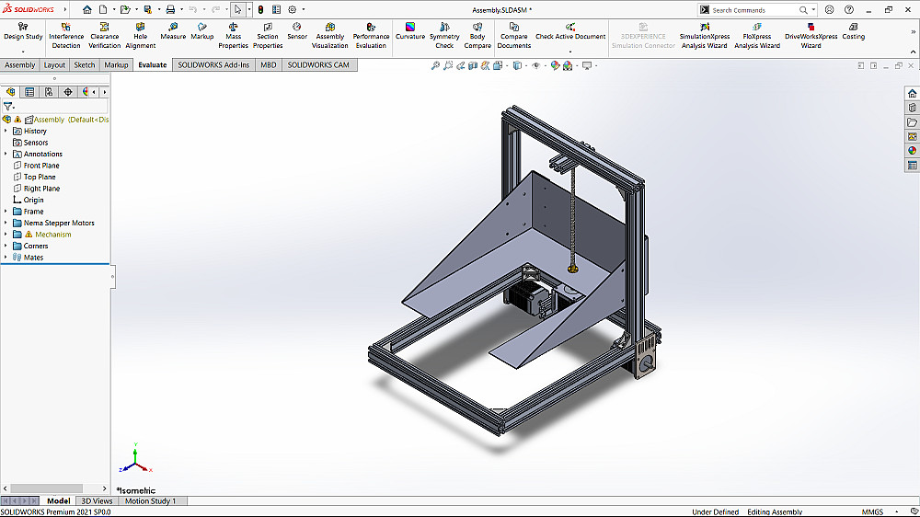Open the Interference Detection tool
Viewport: 920px width, 517px height.
tap(66, 36)
